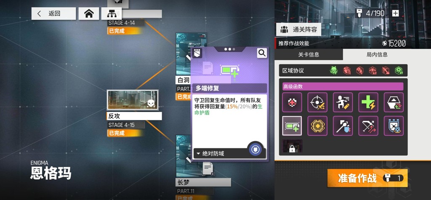The height and width of the screenshot is (200, 431).
Task: Select the 反攻 stage 4-15 thumbnail
Action: coord(133,100)
